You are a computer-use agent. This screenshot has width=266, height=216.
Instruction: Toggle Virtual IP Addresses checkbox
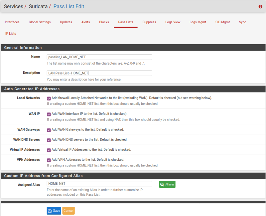(49, 150)
